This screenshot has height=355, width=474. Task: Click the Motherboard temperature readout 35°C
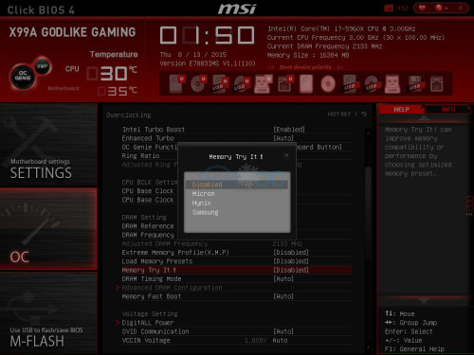(118, 91)
